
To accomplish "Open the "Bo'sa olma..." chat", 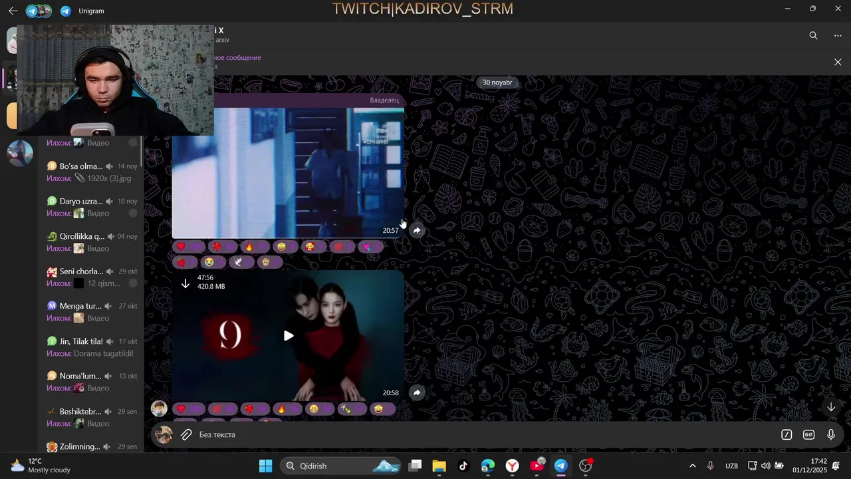I will click(92, 172).
